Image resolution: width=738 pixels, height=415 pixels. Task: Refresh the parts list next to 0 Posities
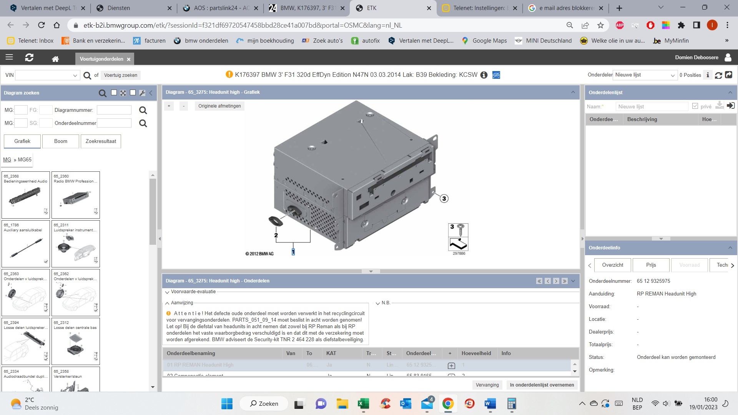tap(718, 75)
